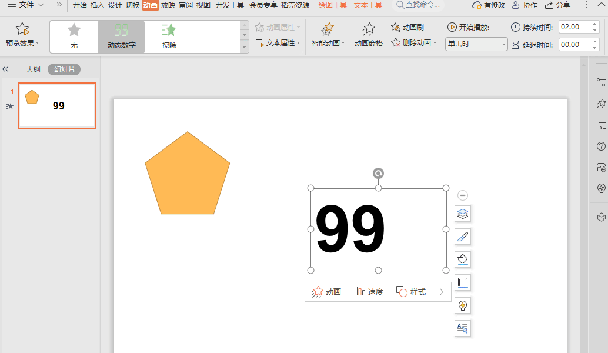Select the 动画 ribbon tab
The width and height of the screenshot is (608, 353).
coord(151,5)
